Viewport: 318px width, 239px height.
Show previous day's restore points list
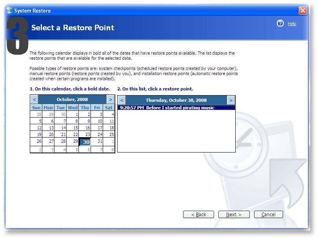coord(122,100)
